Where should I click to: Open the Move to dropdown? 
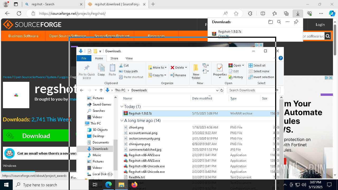157,68
